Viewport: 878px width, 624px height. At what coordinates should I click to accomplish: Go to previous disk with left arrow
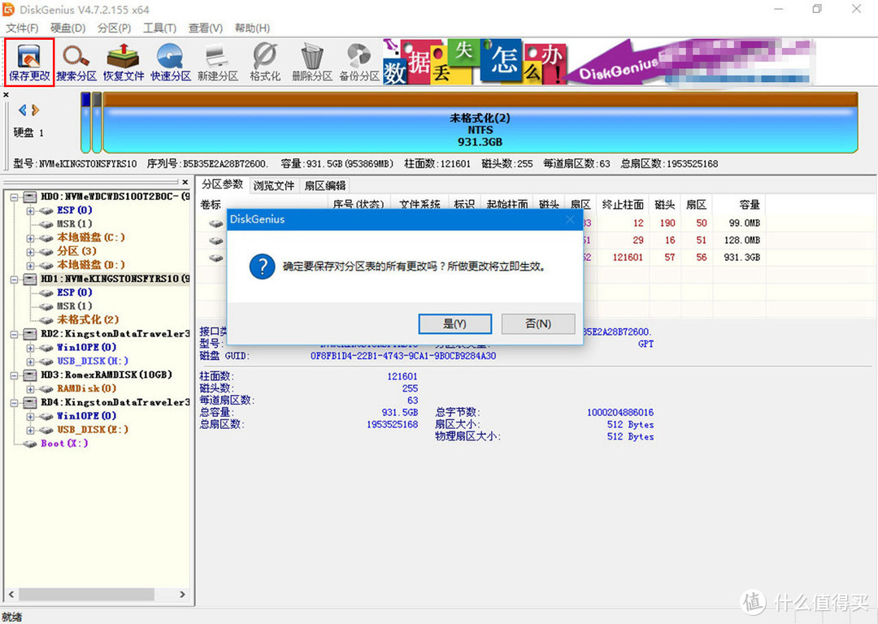pyautogui.click(x=23, y=110)
